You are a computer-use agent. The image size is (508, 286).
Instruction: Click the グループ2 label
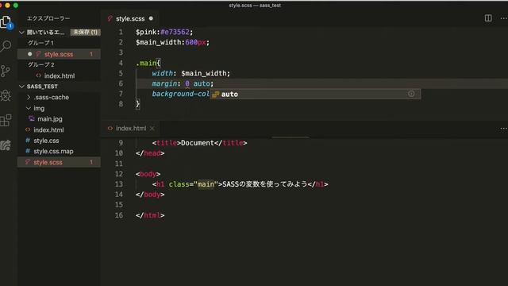point(40,64)
